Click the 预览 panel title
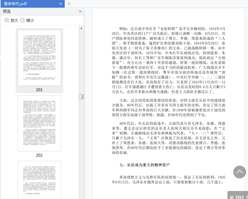 [x=7, y=12]
